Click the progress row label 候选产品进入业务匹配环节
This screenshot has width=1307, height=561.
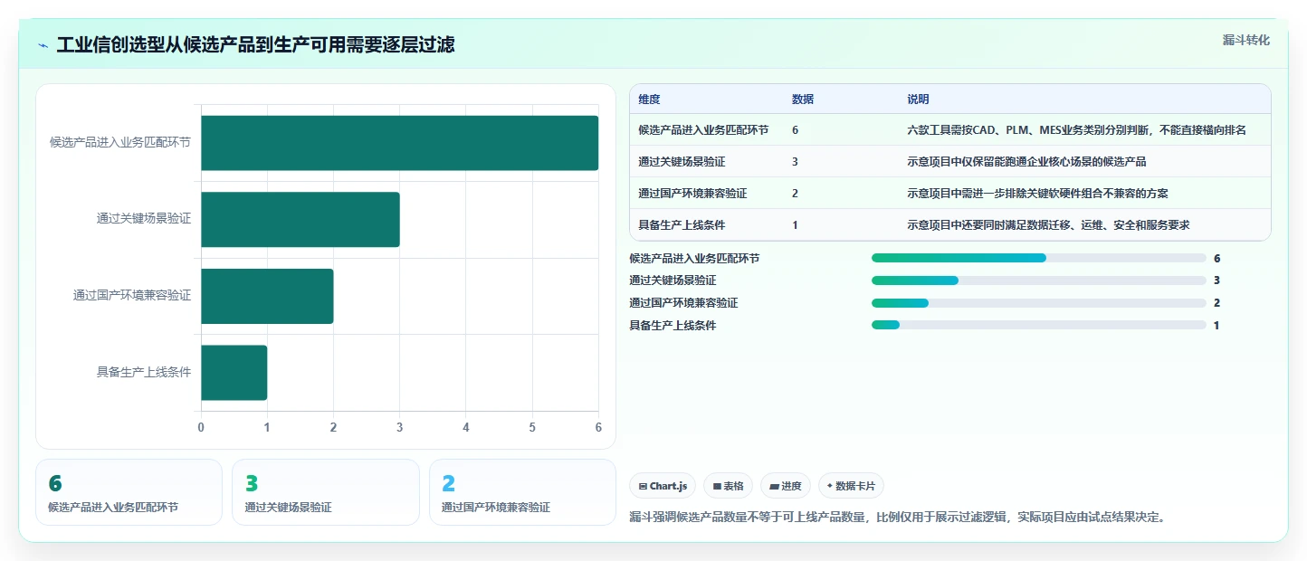(694, 258)
